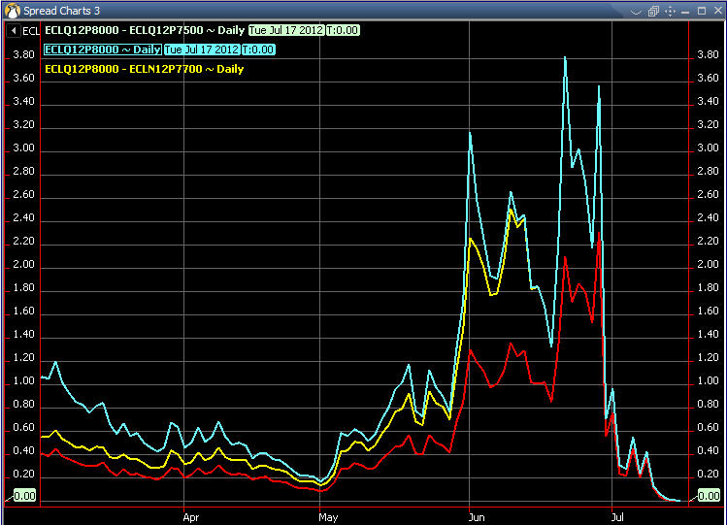Click the stacked windows icon in the title bar

pyautogui.click(x=654, y=11)
